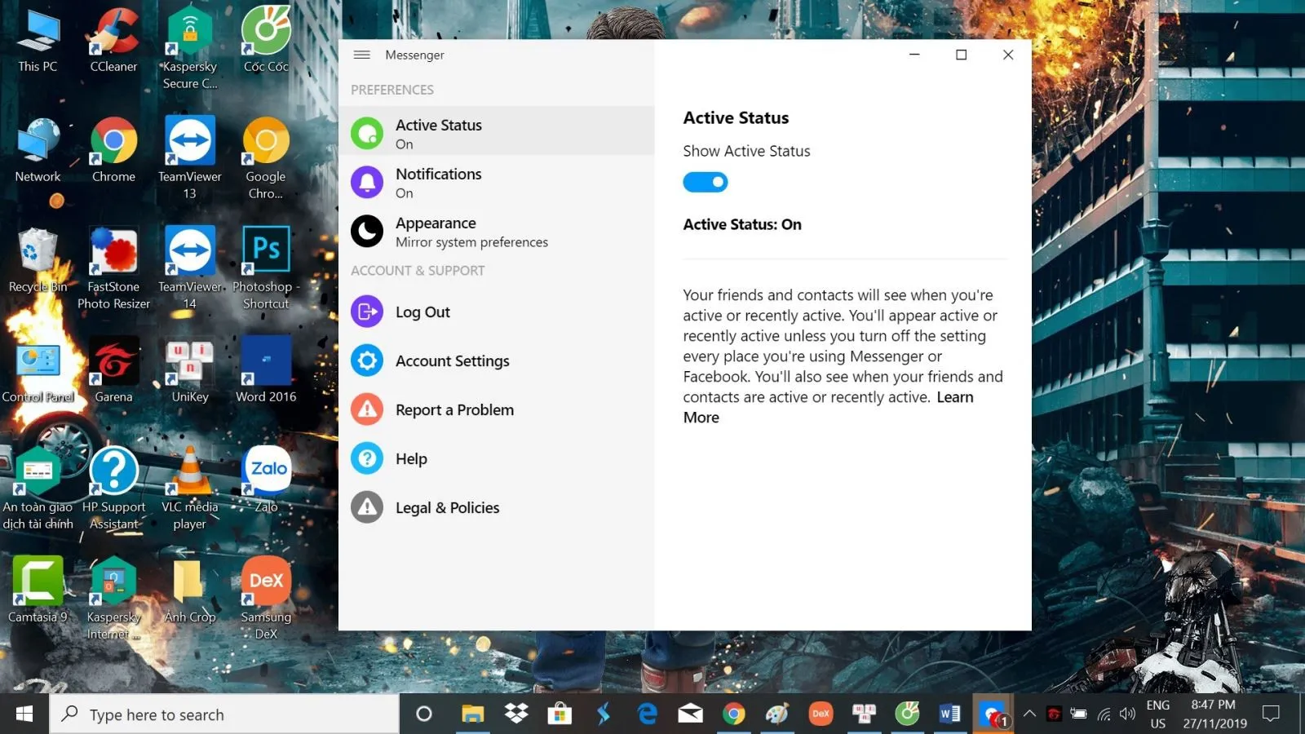Screen dimensions: 1305x734
Task: Select Camtasia 9 desktop shortcut
Action: pos(38,591)
